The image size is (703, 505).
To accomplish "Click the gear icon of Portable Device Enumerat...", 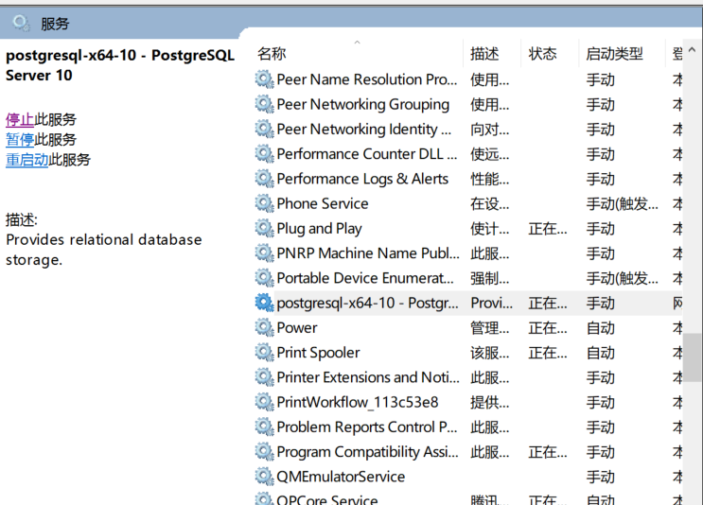I will pyautogui.click(x=265, y=278).
